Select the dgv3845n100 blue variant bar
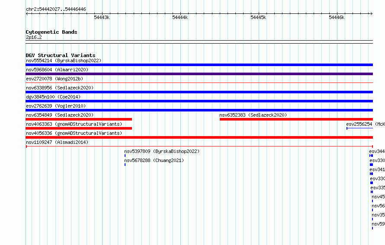Screen dimensions: 385x245 pyautogui.click(x=199, y=101)
